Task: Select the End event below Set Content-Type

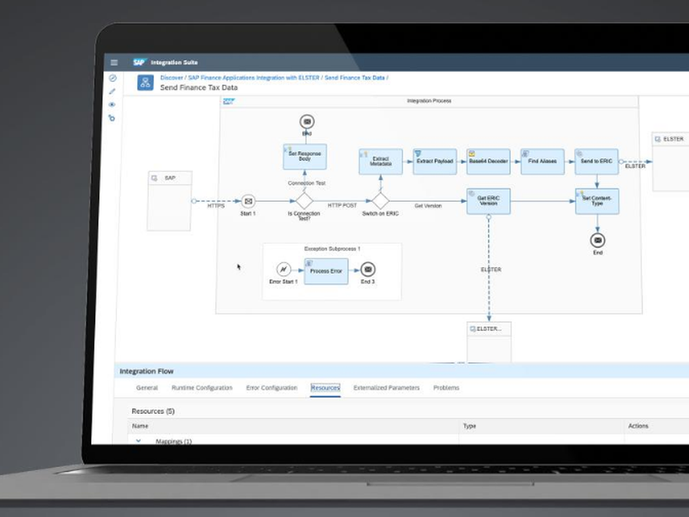Action: pos(597,240)
